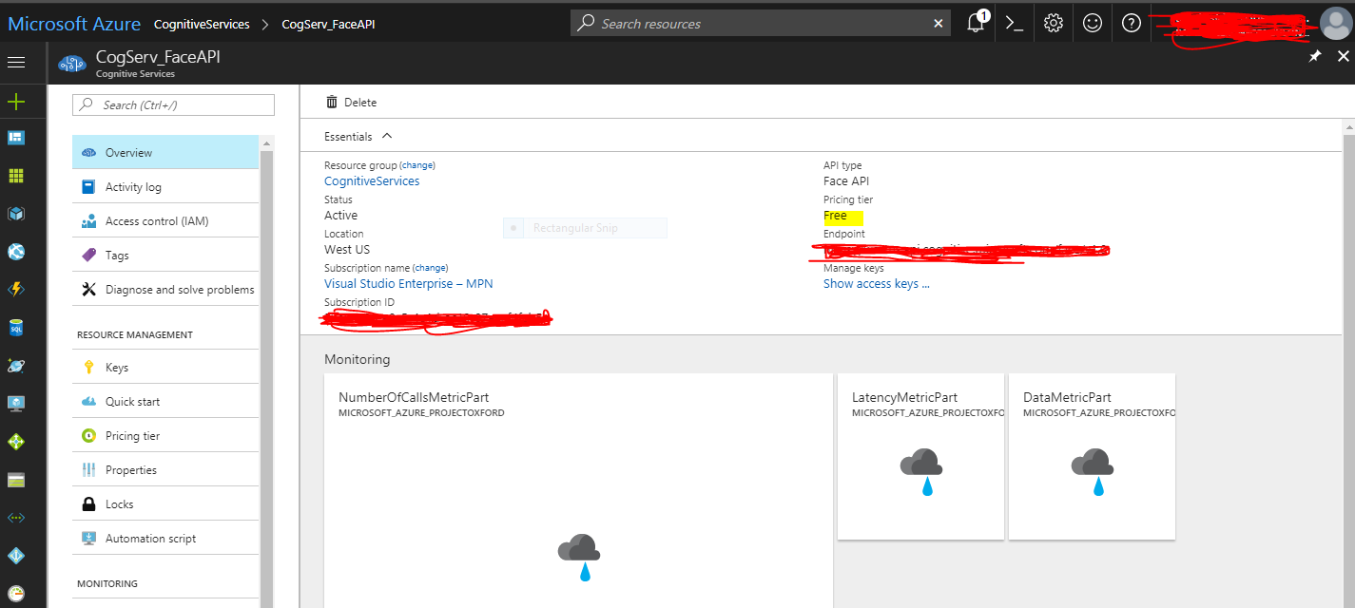This screenshot has height=608, width=1355.
Task: Click the resource menu scrollbar
Action: coord(266,370)
